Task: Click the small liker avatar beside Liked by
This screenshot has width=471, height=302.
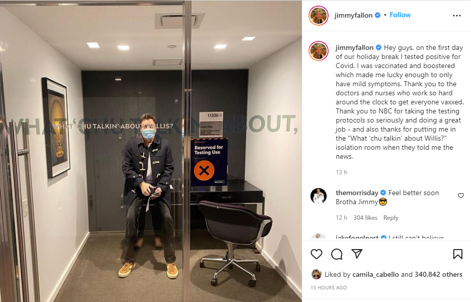Action: 317,274
